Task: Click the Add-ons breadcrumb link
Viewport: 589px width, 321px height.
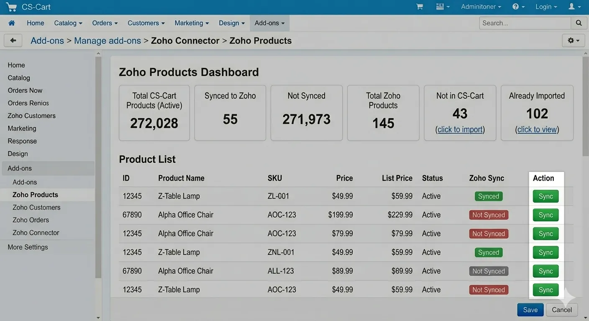Action: click(x=47, y=41)
